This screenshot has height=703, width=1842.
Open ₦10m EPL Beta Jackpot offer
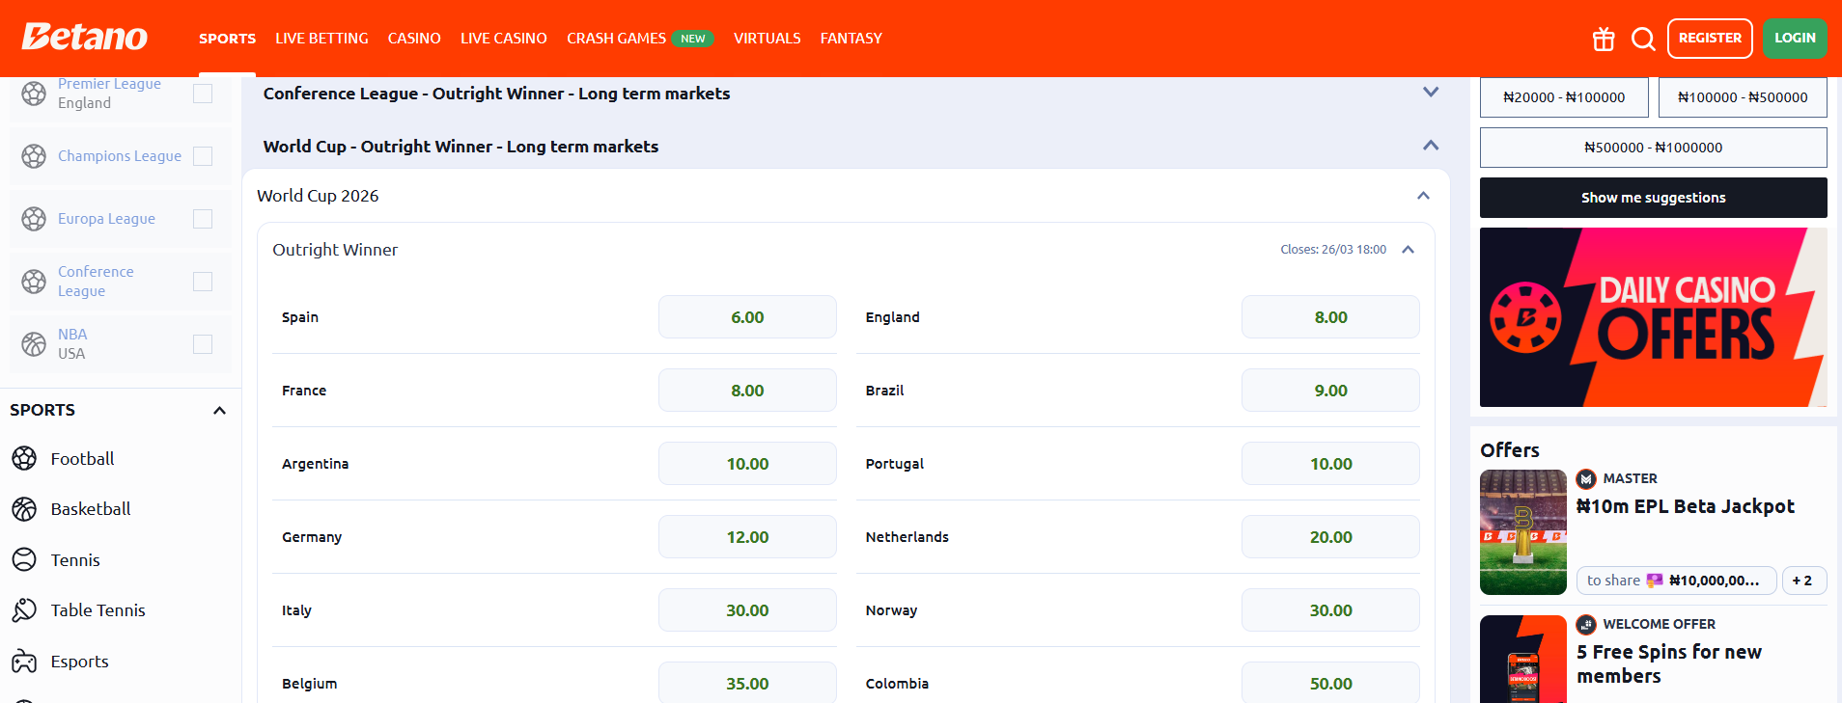click(1686, 506)
